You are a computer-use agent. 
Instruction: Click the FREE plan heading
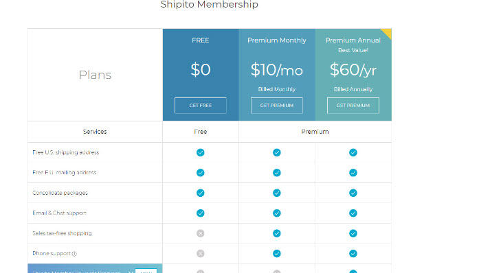coord(200,40)
